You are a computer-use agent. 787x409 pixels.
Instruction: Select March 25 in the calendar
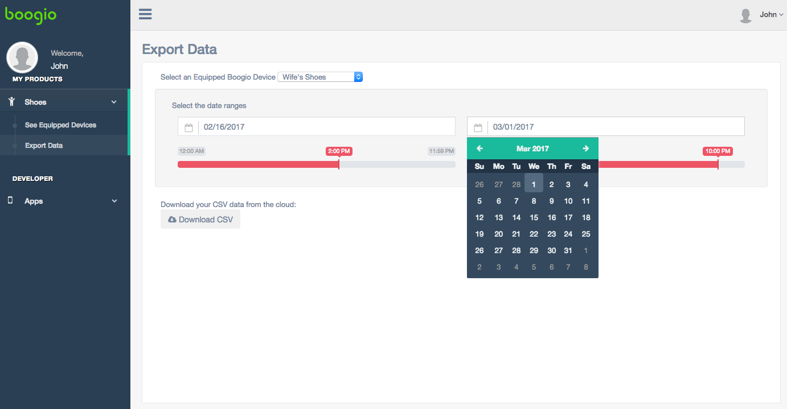tap(585, 234)
